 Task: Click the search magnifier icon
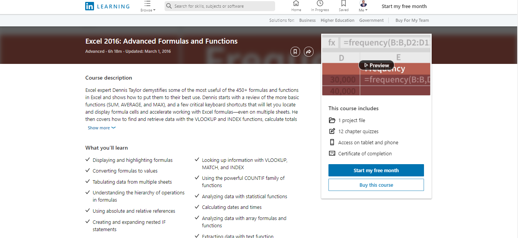(169, 6)
